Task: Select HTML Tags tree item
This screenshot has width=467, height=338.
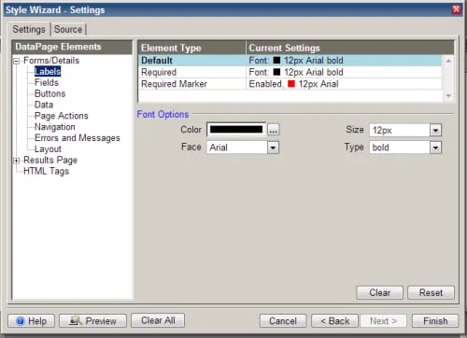Action: 46,171
